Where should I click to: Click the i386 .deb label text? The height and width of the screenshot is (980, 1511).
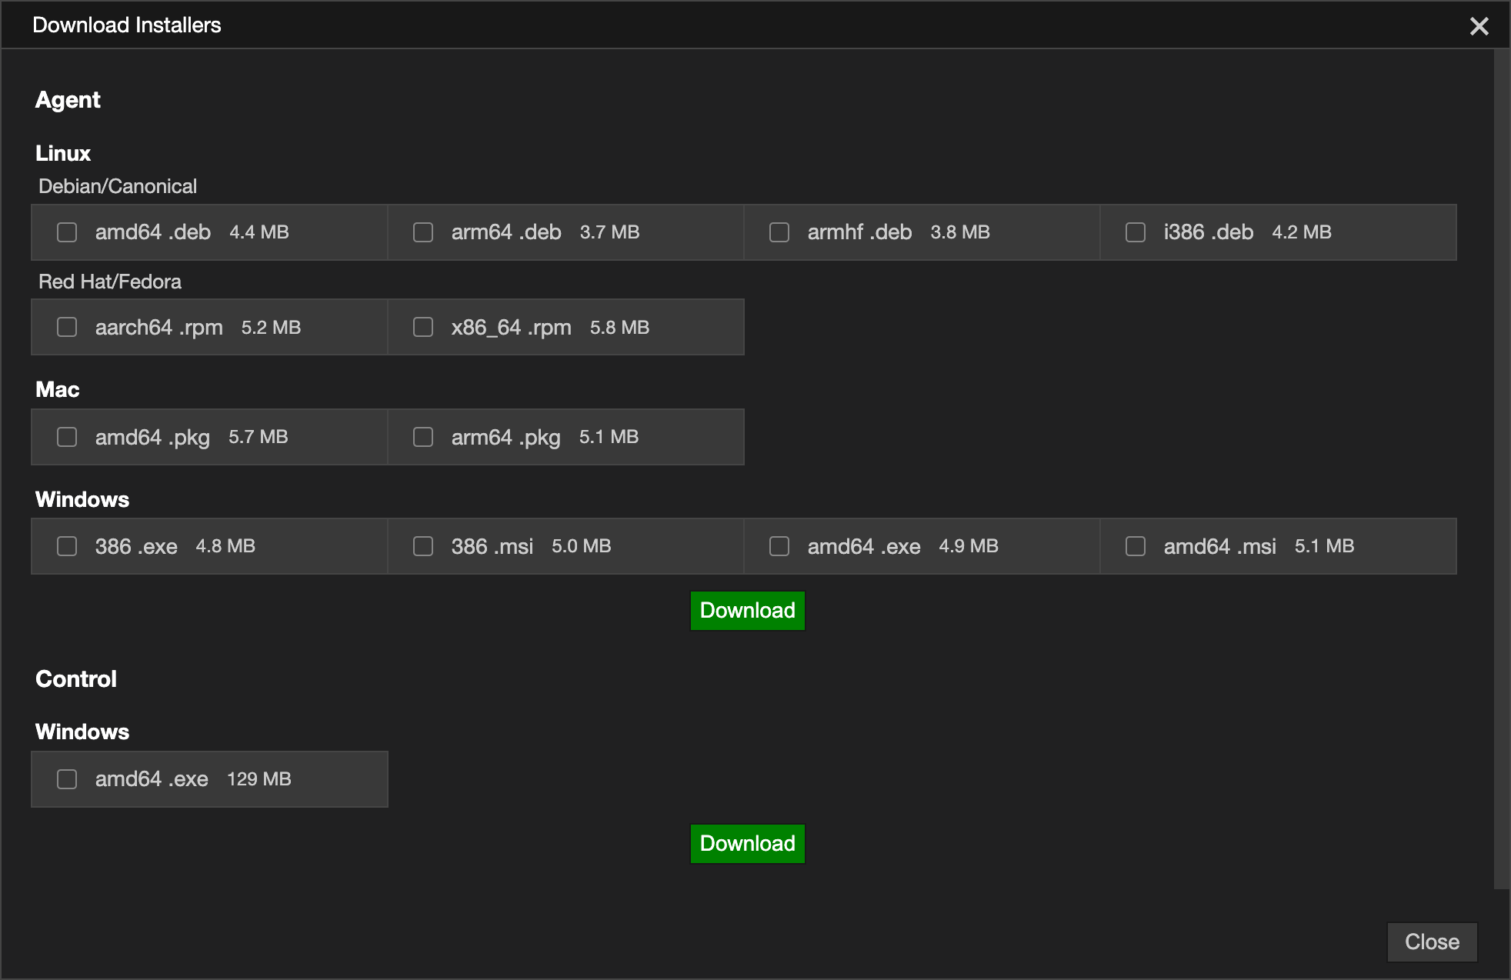pyautogui.click(x=1209, y=232)
